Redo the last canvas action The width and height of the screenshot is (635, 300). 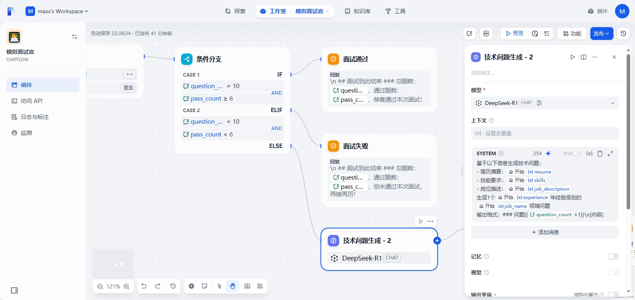tap(158, 286)
